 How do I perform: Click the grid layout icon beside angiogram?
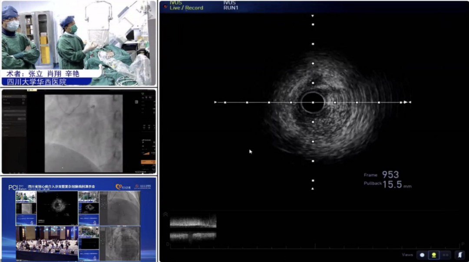coord(136,102)
